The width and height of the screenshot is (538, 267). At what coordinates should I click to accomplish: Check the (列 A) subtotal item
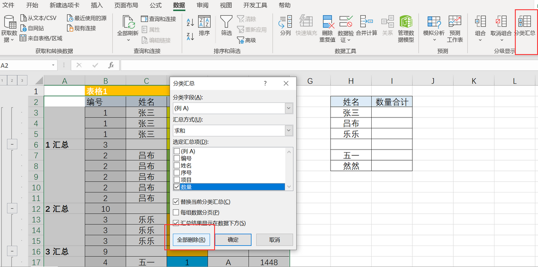[x=177, y=152]
